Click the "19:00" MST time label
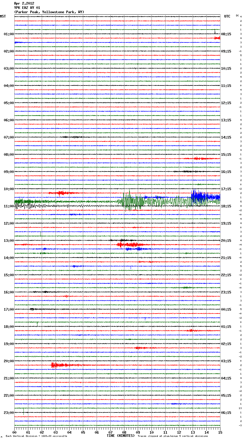The image size is (243, 440). tap(9, 344)
